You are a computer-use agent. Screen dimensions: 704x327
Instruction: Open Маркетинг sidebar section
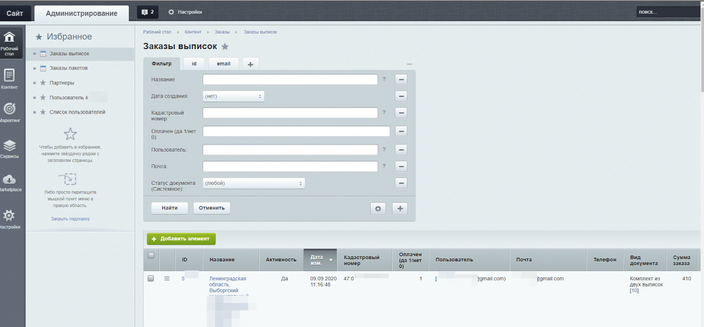tap(10, 113)
